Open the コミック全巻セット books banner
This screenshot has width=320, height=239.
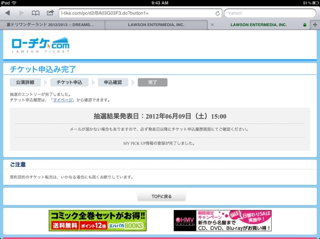click(x=97, y=220)
